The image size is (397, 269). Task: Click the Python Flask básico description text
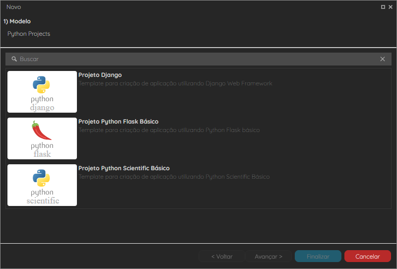[169, 130]
